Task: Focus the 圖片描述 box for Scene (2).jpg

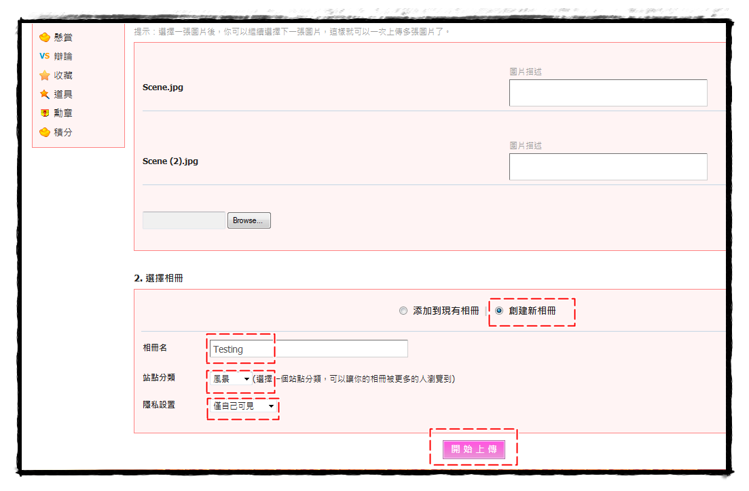Action: coord(608,167)
